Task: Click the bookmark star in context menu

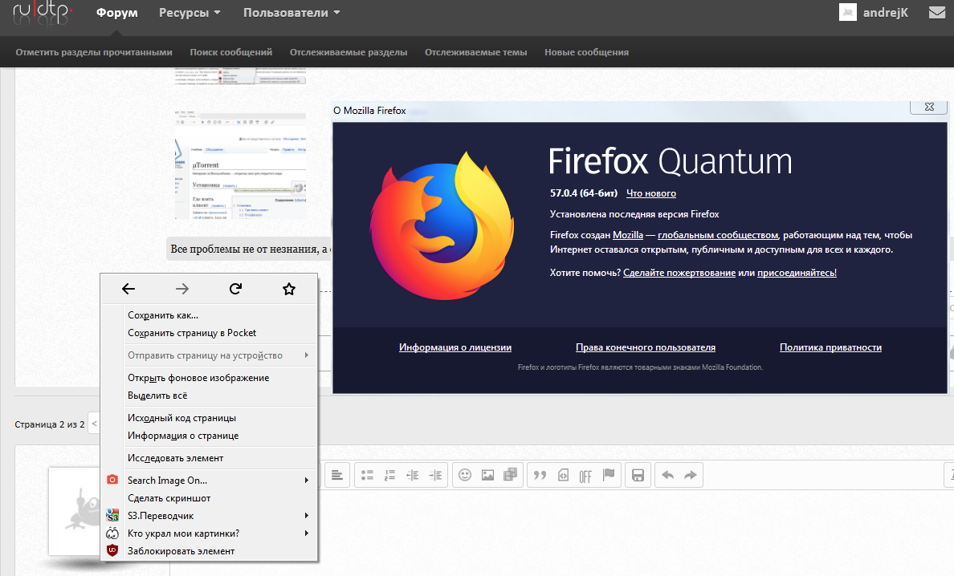Action: click(289, 289)
